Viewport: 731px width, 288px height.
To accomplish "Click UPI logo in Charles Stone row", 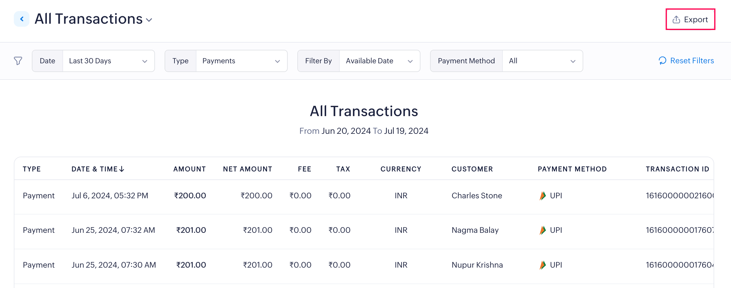I will point(542,196).
